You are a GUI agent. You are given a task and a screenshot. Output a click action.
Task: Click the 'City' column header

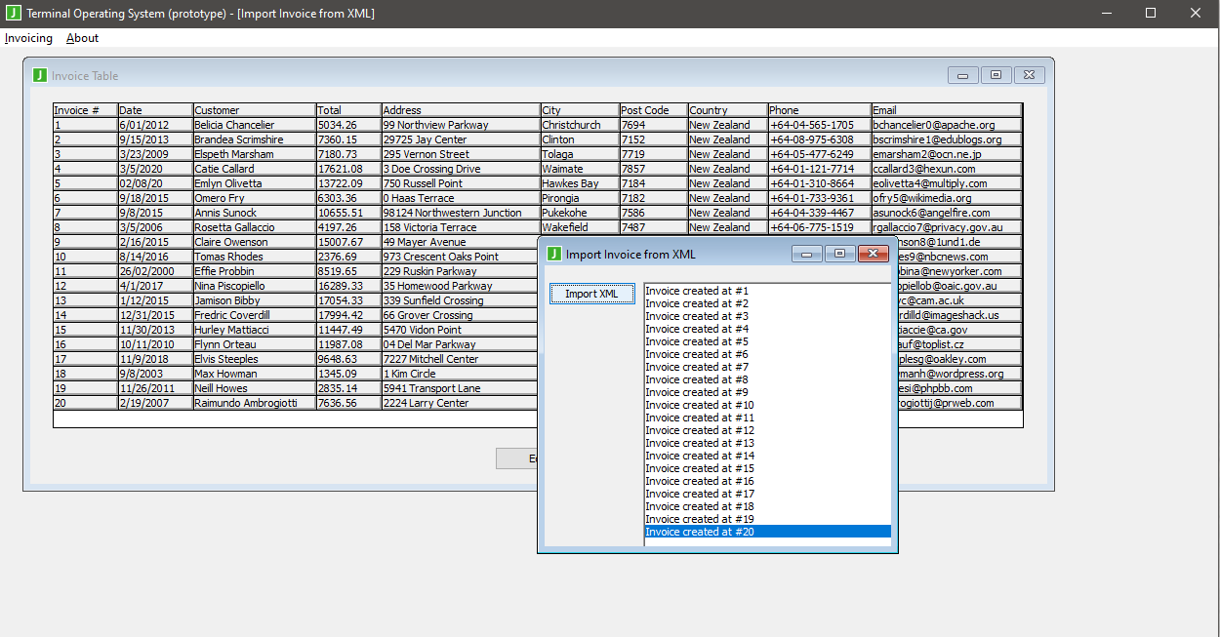click(580, 110)
